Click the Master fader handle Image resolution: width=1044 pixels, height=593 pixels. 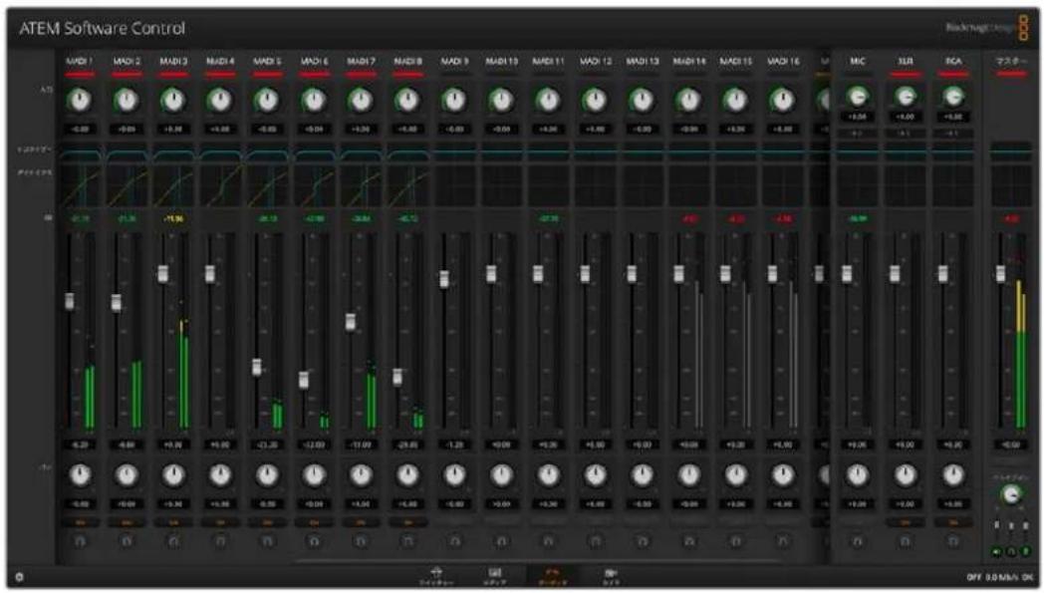pyautogui.click(x=1001, y=273)
